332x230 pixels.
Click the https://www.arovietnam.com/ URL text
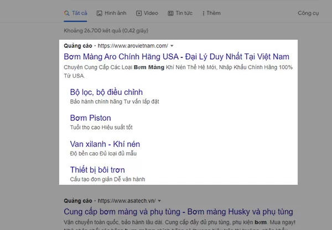pos(133,46)
